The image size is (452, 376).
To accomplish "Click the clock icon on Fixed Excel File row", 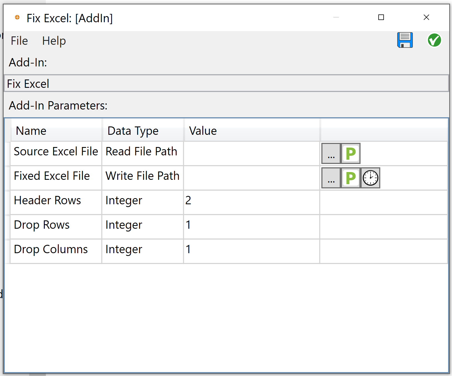I will pyautogui.click(x=370, y=178).
